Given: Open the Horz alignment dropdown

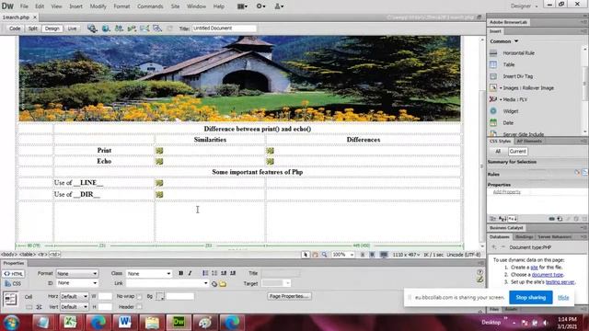Looking at the screenshot, I should click(x=75, y=296).
